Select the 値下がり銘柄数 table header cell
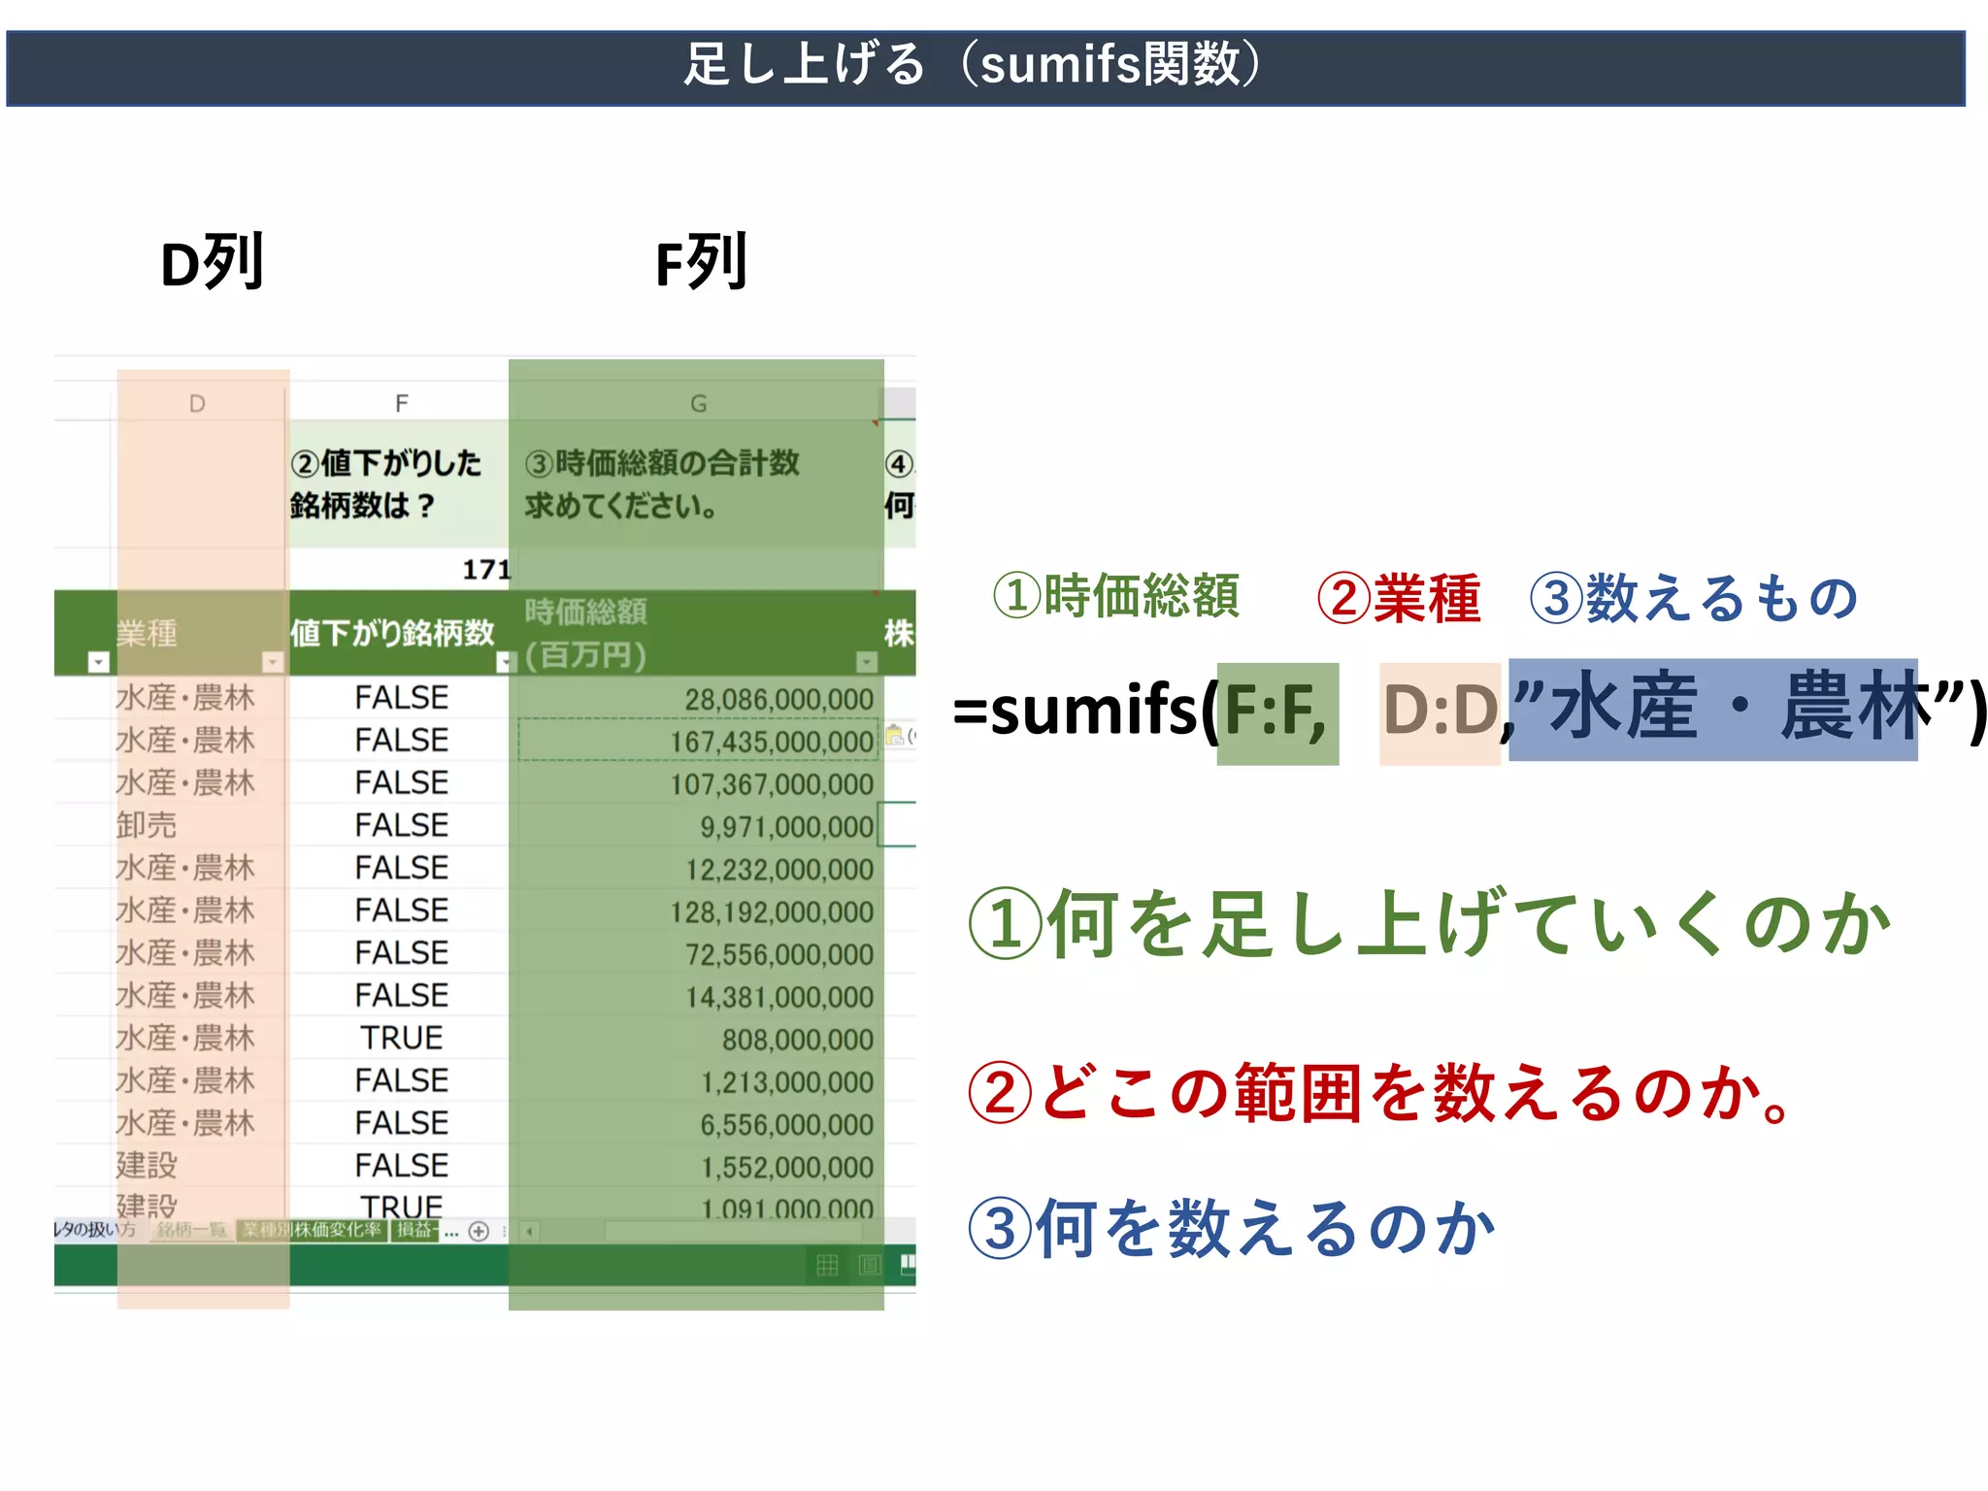 (x=400, y=633)
